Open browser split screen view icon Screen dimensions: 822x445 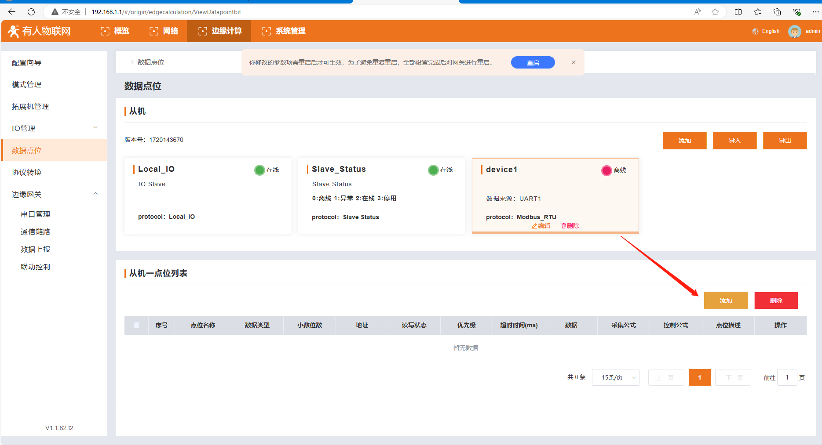point(738,12)
